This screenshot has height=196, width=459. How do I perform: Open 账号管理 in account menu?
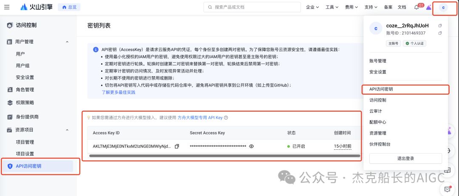(x=378, y=61)
